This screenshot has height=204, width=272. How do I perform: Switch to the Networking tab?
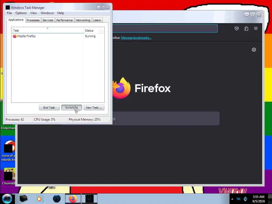pyautogui.click(x=83, y=20)
